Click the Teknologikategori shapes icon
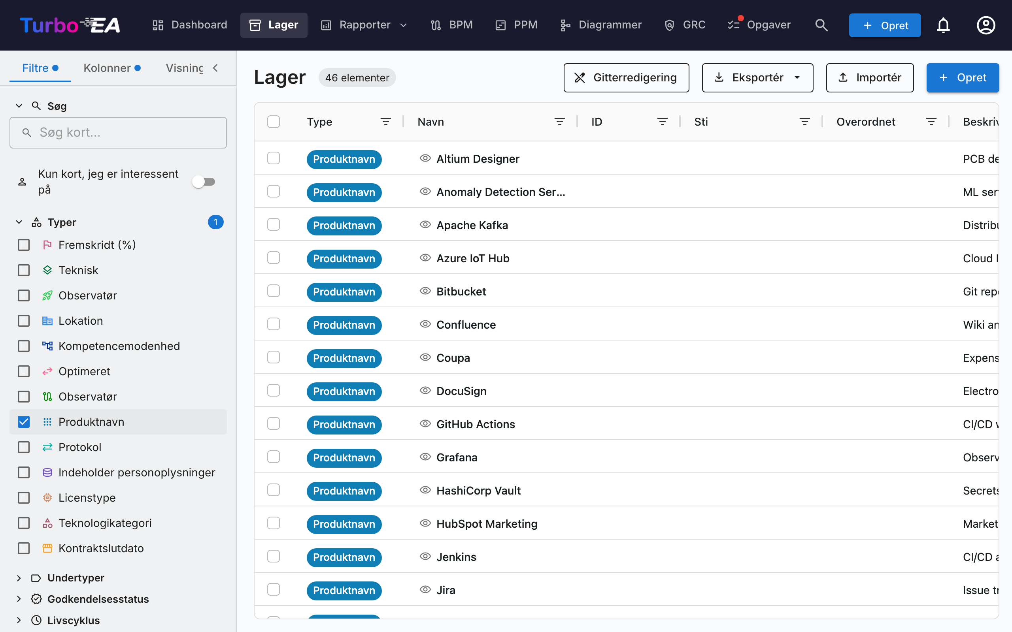 coord(47,523)
